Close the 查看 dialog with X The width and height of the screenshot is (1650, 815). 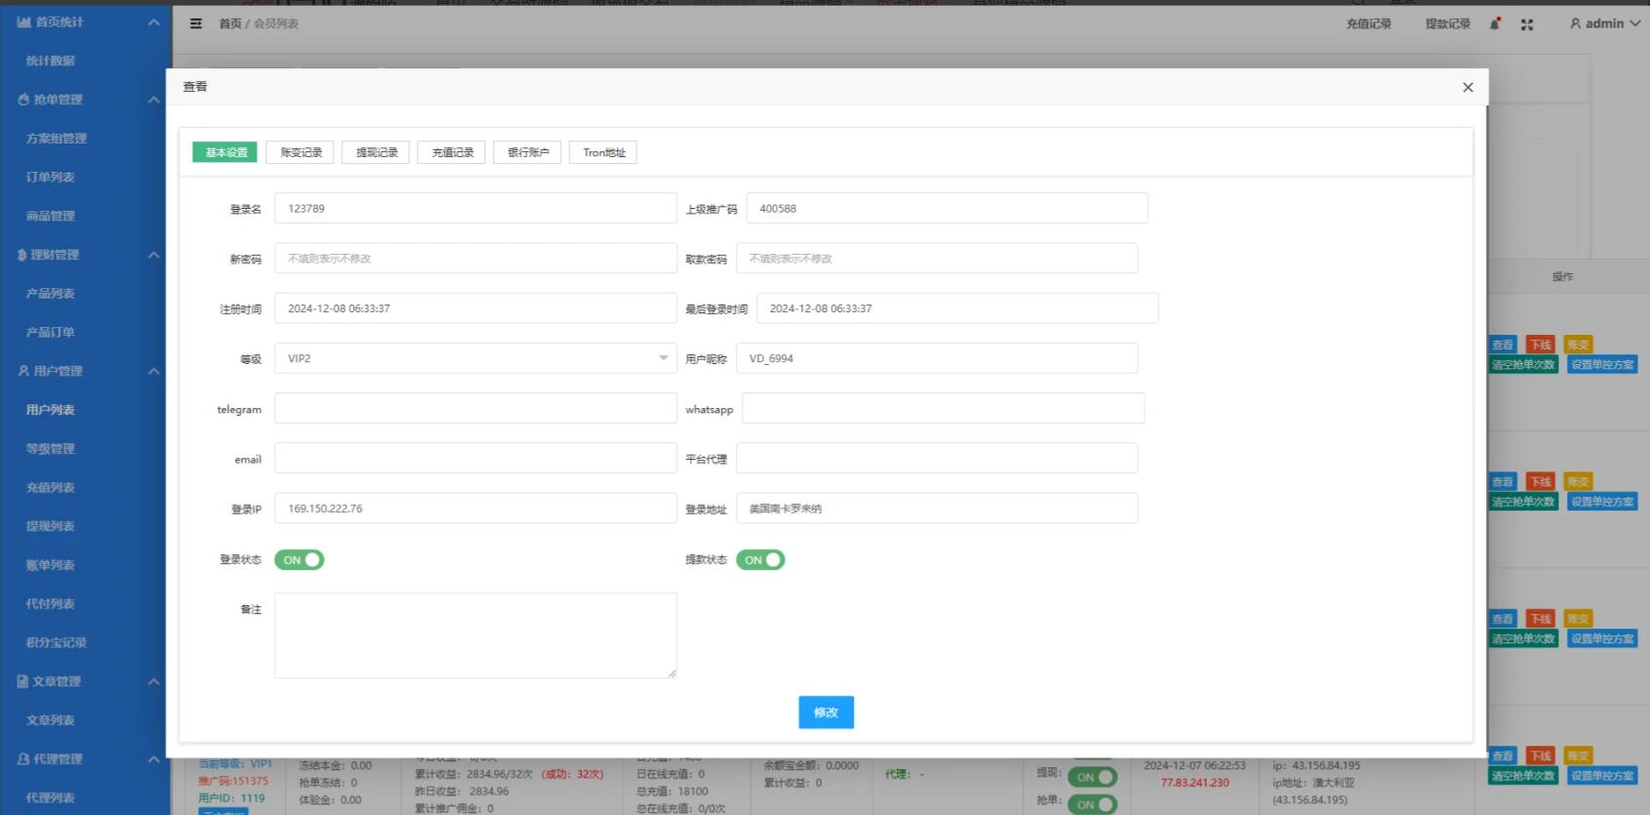(1468, 88)
